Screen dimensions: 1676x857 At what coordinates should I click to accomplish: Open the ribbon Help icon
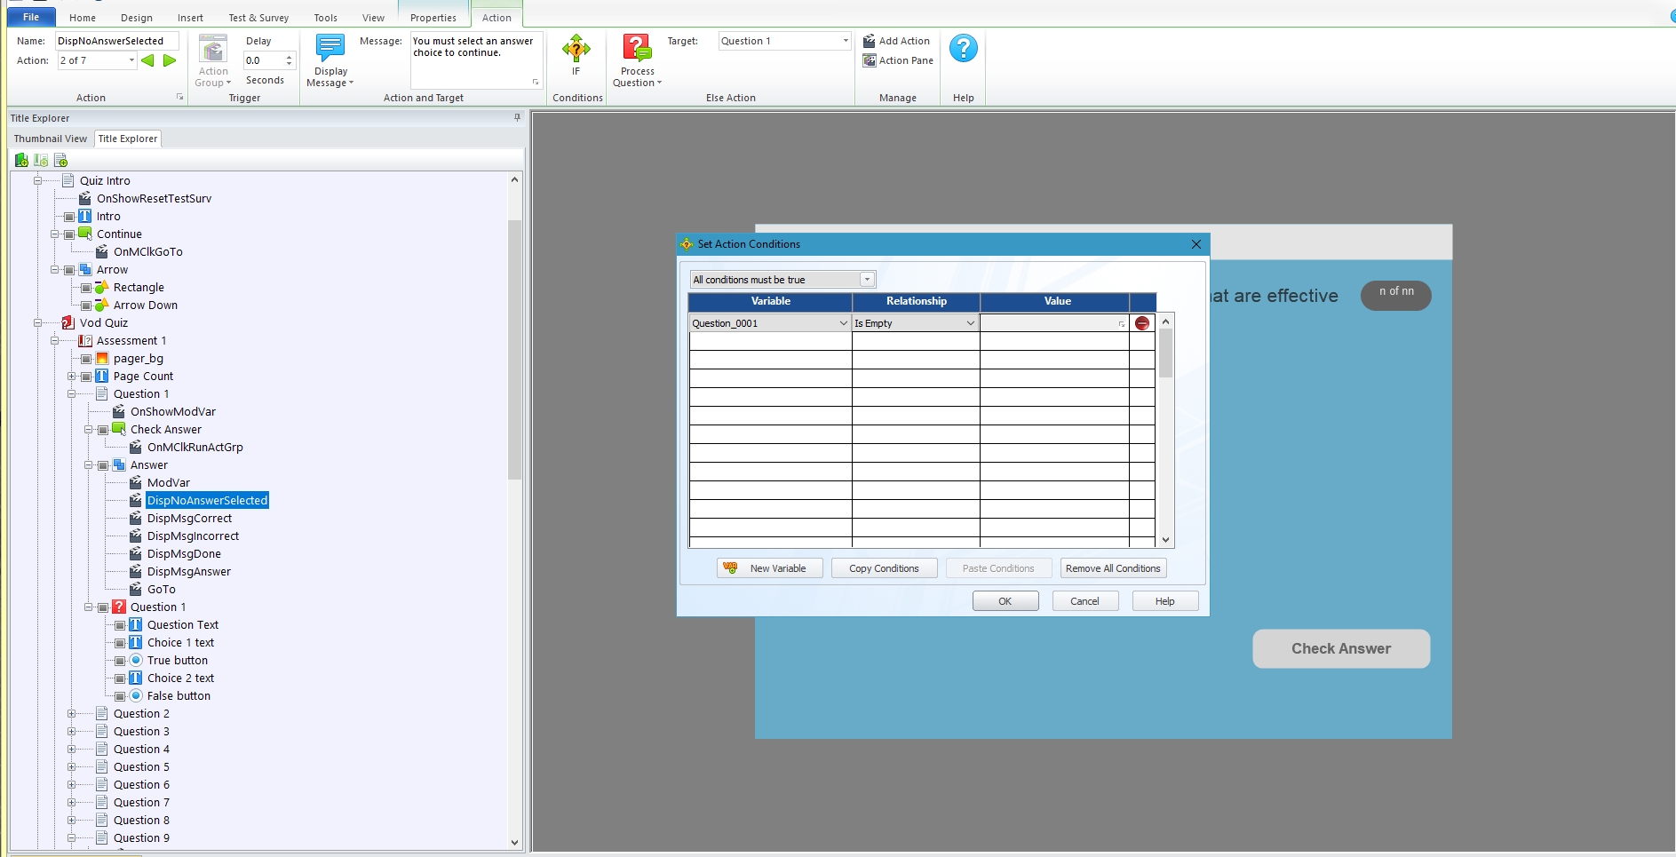964,48
